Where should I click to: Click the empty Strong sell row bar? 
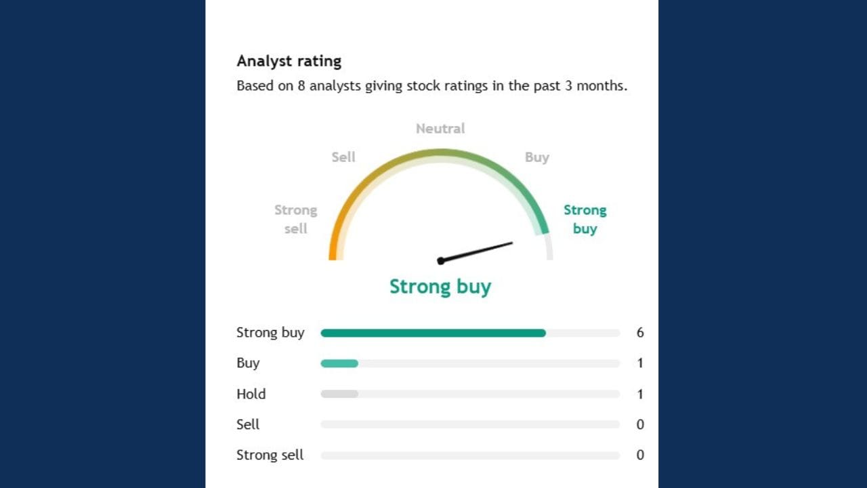470,455
